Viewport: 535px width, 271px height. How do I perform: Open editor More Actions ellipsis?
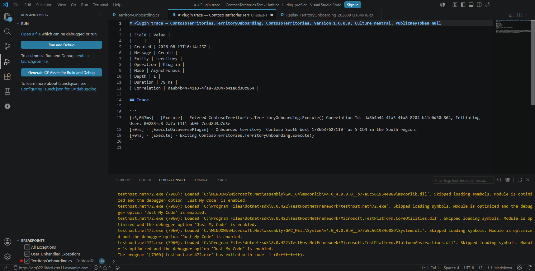pos(528,15)
